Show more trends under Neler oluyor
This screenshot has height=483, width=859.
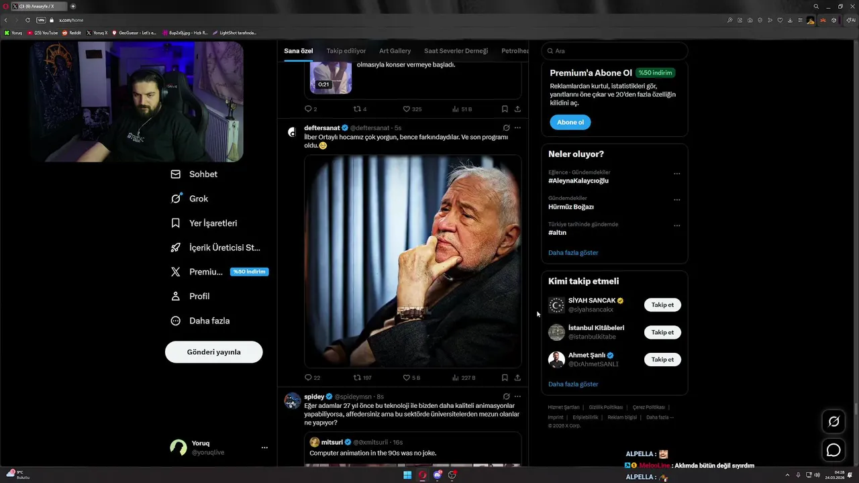pos(573,253)
